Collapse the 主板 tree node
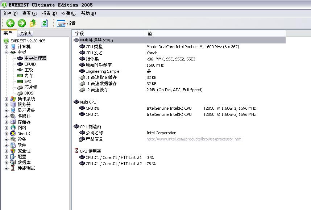 click(x=7, y=52)
